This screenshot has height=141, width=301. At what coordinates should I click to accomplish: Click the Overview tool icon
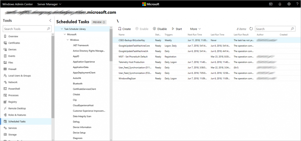[5, 37]
